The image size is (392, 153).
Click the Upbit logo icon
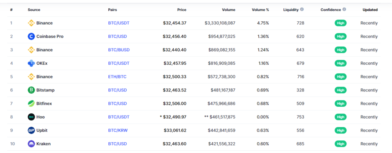(31, 130)
